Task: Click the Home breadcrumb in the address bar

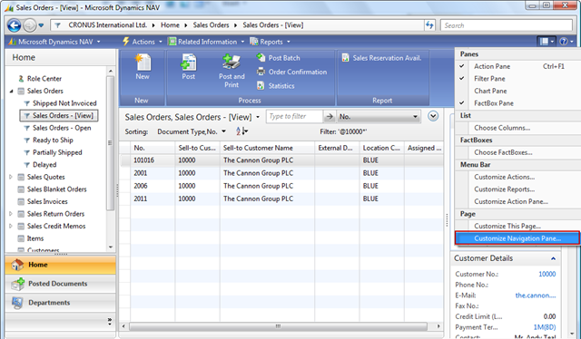Action: (170, 25)
